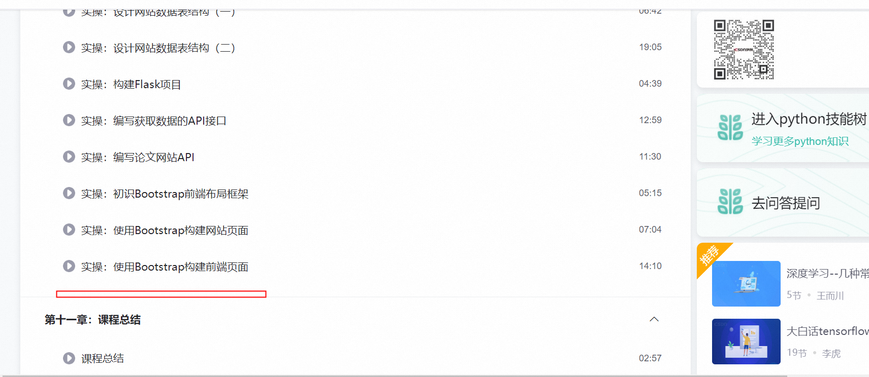Screen dimensions: 869x377
Task: Open 大白话tensorflow course thumbnail
Action: pyautogui.click(x=746, y=342)
